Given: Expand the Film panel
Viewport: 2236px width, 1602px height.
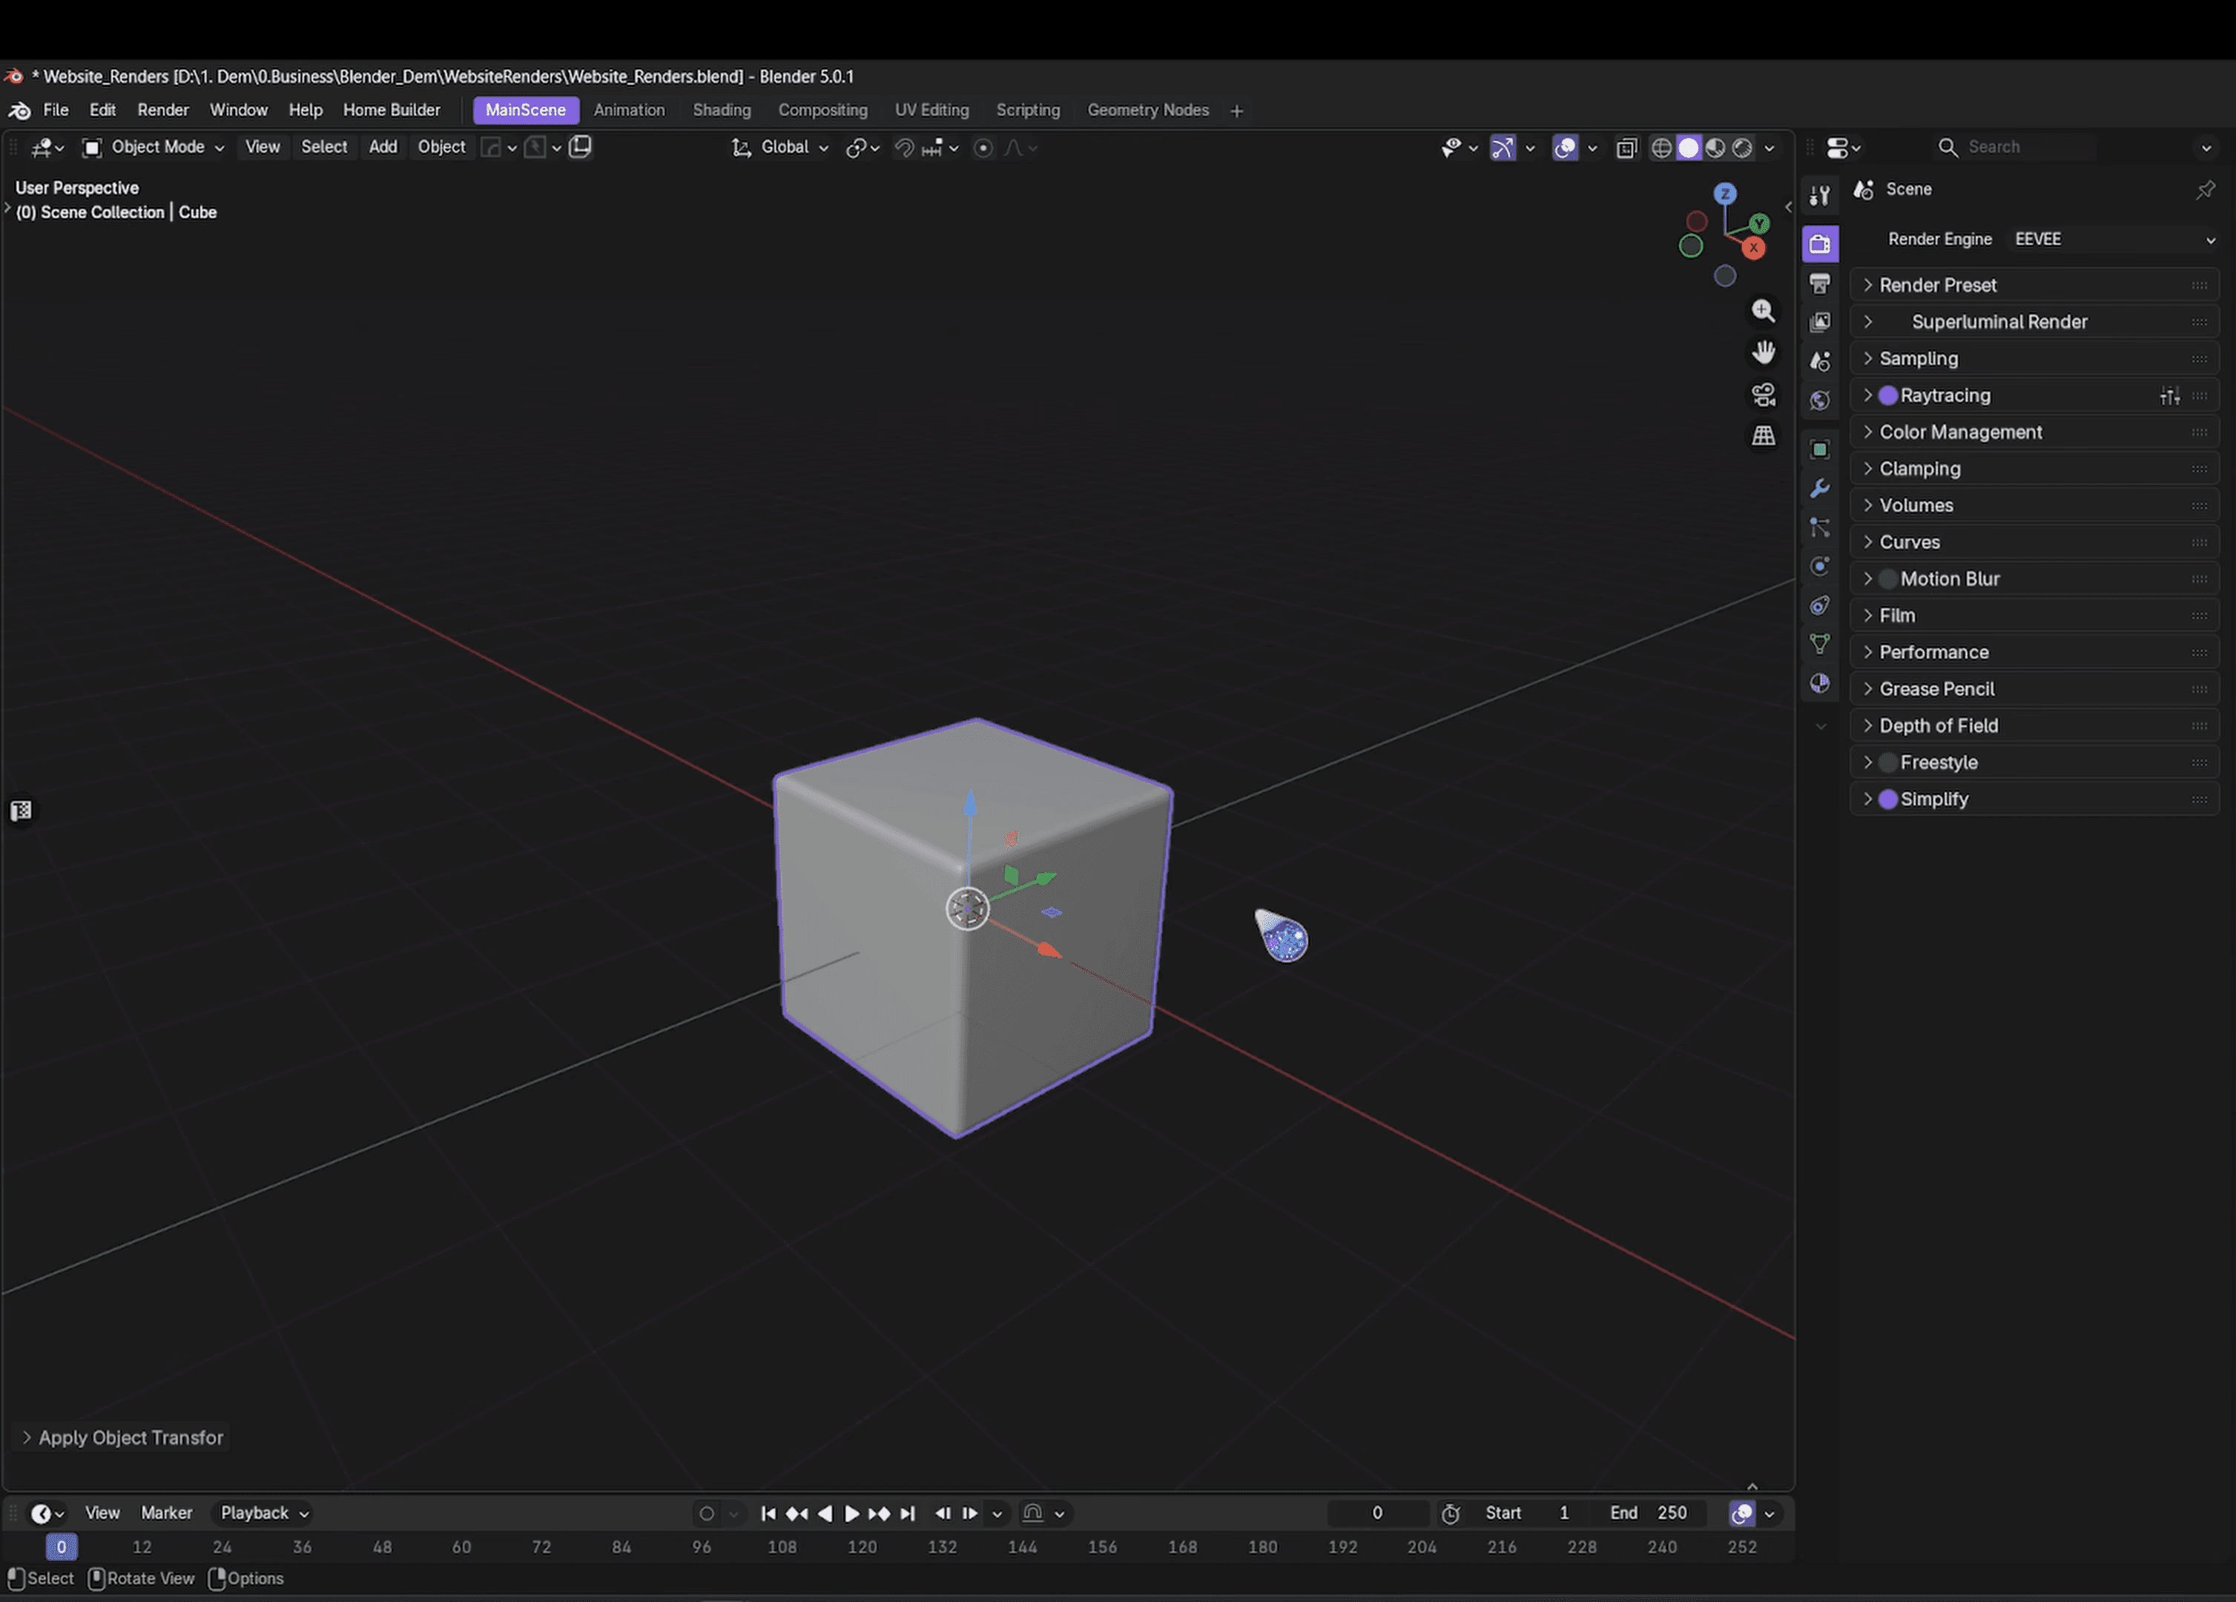Looking at the screenshot, I should point(2035,615).
